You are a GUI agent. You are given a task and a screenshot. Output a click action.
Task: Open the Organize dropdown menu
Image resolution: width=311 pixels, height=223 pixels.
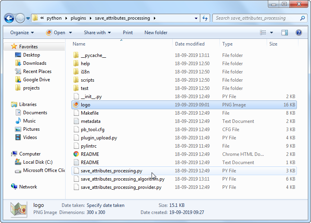(22, 33)
